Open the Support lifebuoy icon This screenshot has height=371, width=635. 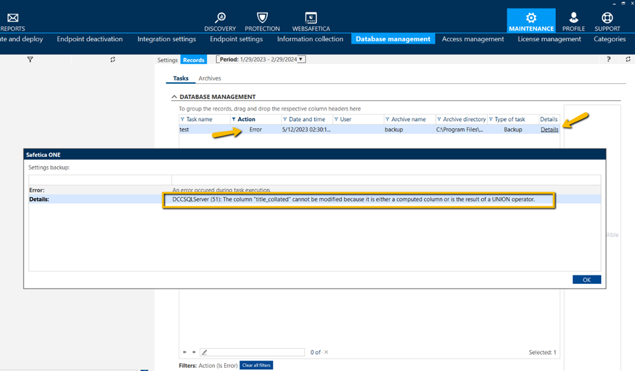pos(607,18)
